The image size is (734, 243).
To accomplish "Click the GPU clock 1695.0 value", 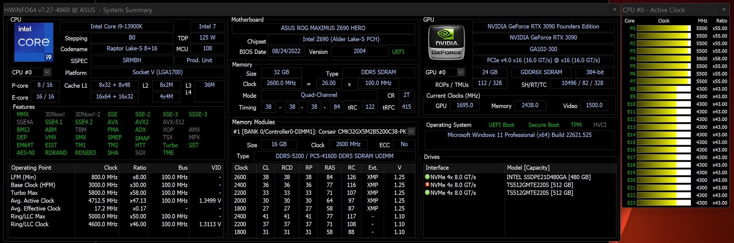I will (464, 105).
